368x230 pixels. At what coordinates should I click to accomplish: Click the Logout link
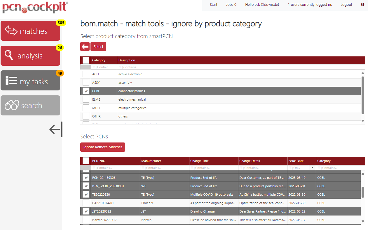point(346,5)
